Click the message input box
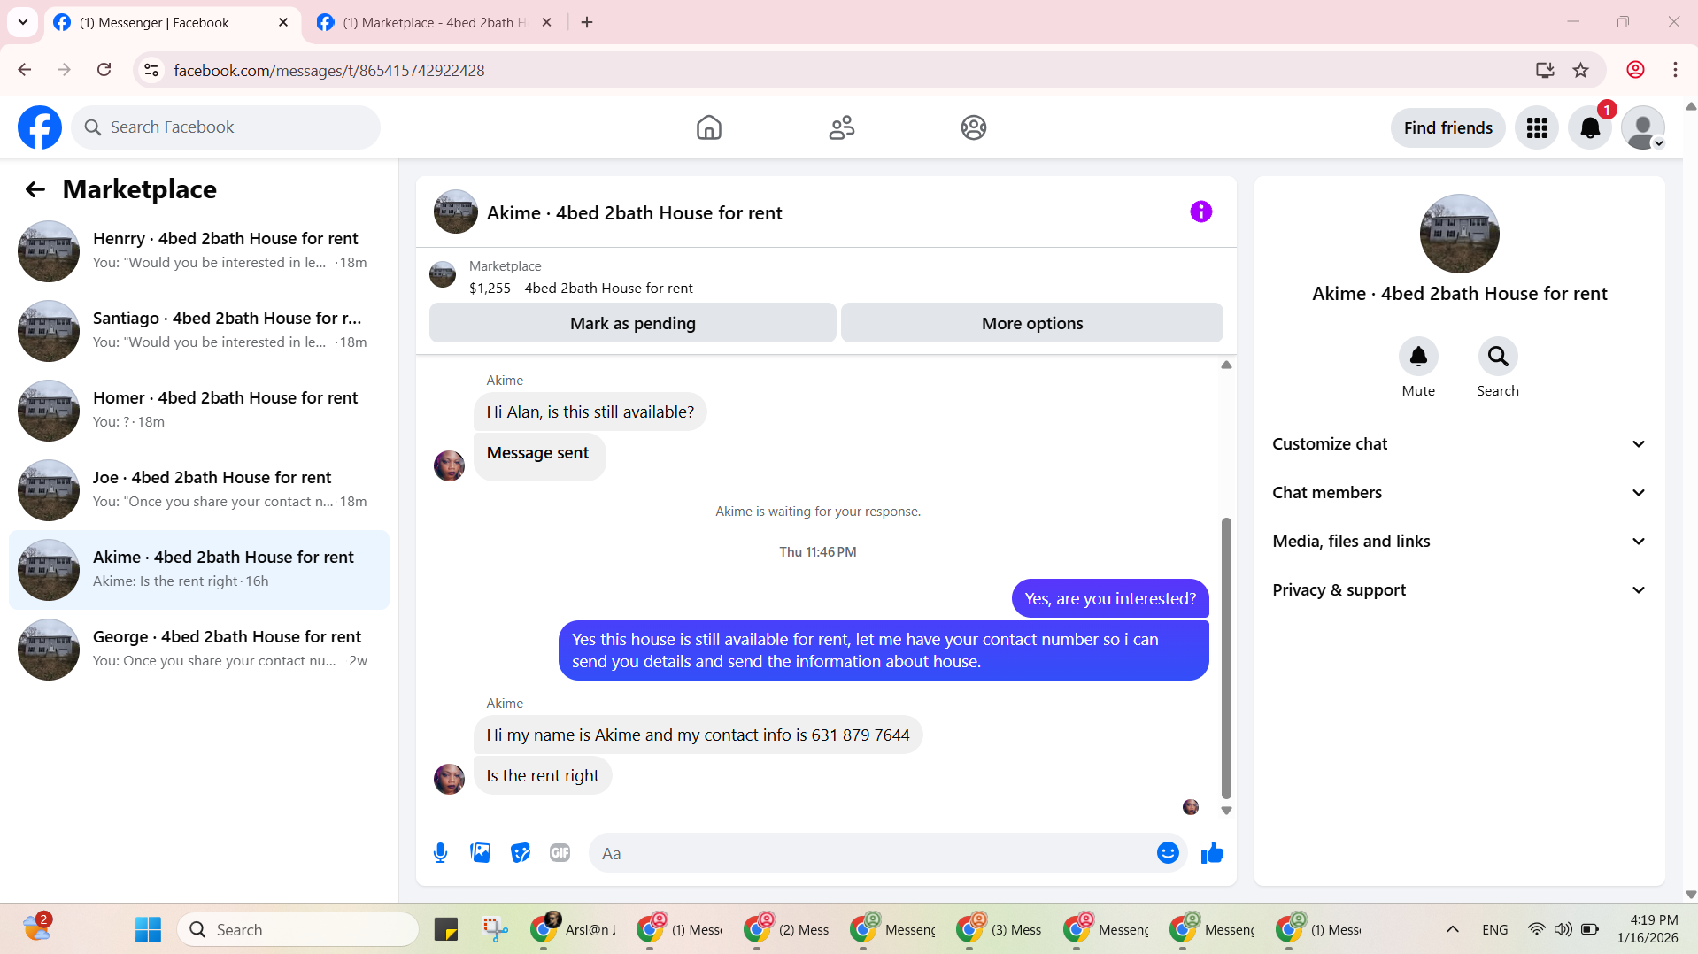The height and width of the screenshot is (954, 1698). 872,853
